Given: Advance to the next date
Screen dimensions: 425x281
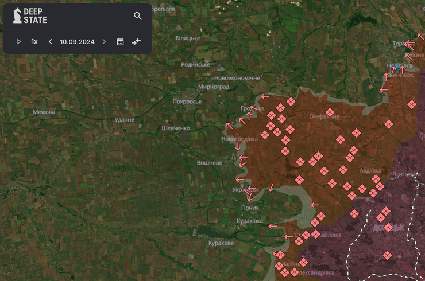Looking at the screenshot, I should click(x=104, y=42).
